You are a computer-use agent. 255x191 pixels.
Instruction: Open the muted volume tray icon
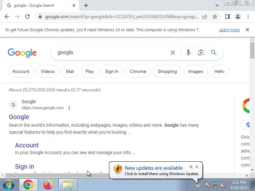pyautogui.click(x=223, y=185)
